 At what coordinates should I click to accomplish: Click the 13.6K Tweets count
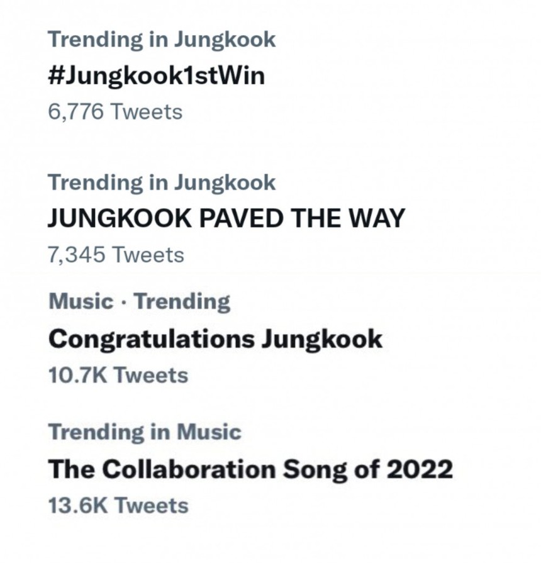[117, 504]
